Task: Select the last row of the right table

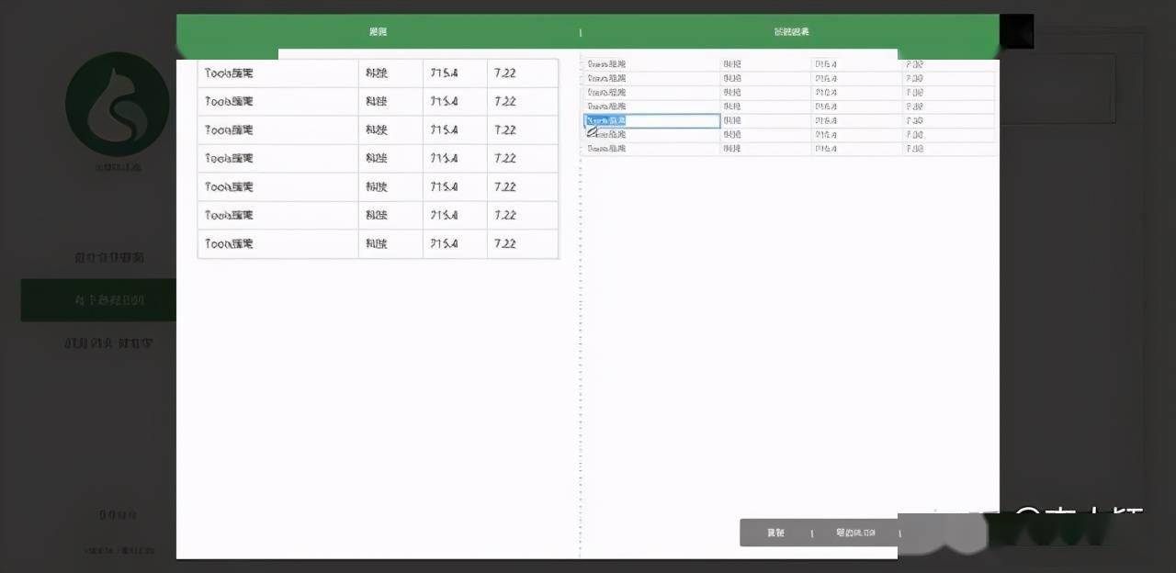Action: 789,148
